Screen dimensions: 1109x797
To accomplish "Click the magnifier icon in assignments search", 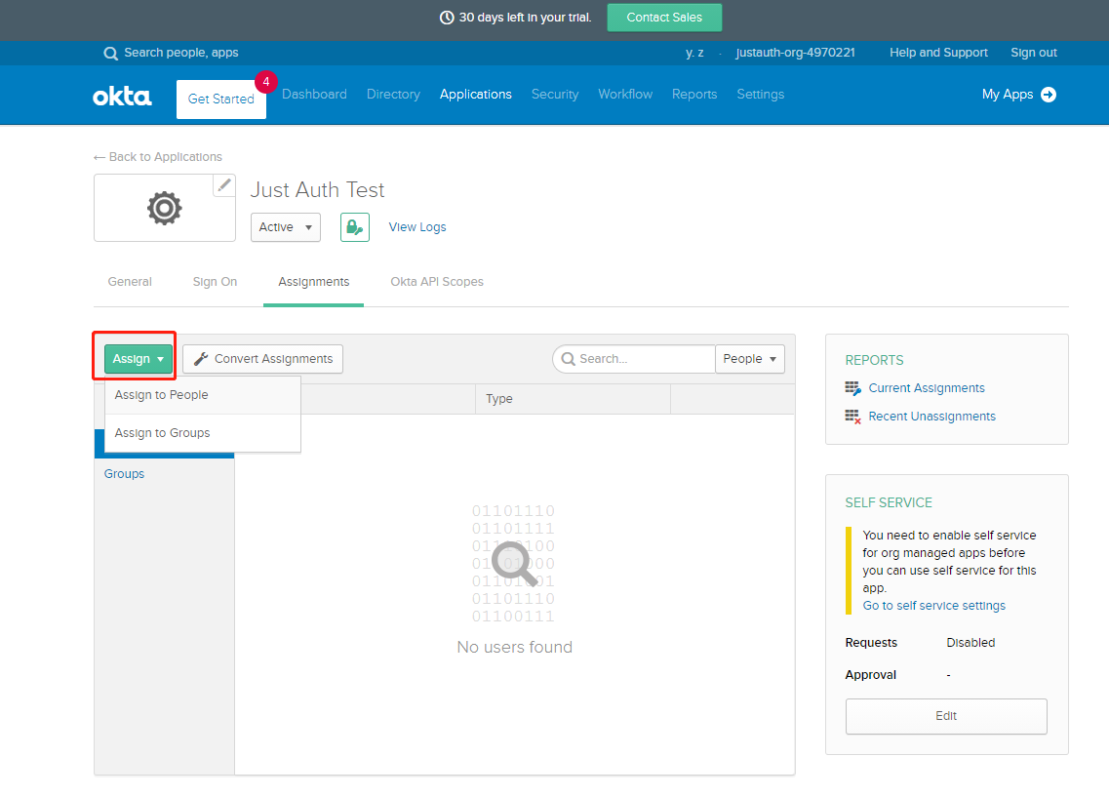I will [568, 359].
